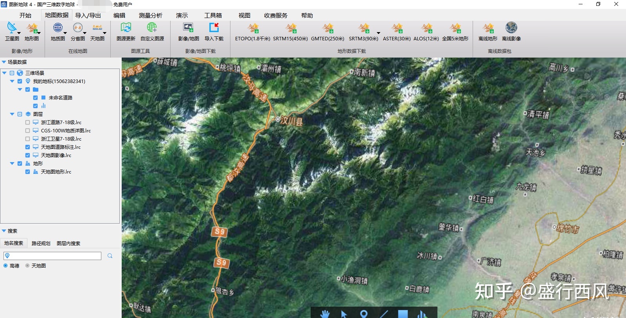Select the 导入下载 import download icon
The width and height of the screenshot is (626, 318).
pos(214,28)
